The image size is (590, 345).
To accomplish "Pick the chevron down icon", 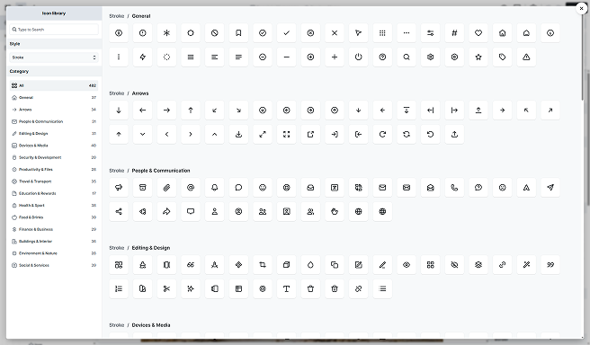I will pos(143,134).
